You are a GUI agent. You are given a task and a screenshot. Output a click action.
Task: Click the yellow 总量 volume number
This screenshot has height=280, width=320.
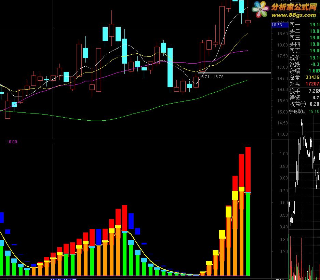pos(313,77)
